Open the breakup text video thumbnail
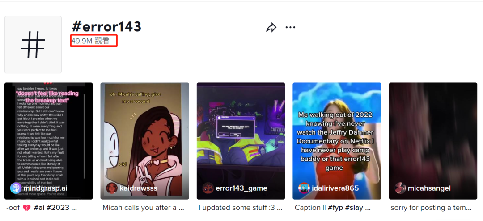 point(49,141)
